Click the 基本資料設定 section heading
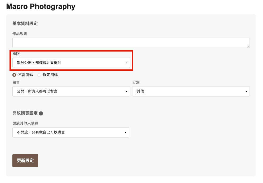The height and width of the screenshot is (183, 263). [25, 24]
